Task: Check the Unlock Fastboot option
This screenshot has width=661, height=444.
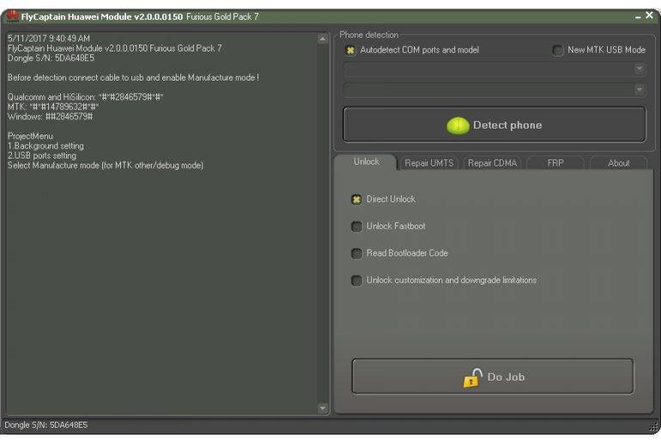Action: 356,226
